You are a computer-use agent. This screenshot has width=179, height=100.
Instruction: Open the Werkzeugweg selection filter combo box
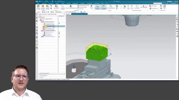60,12
